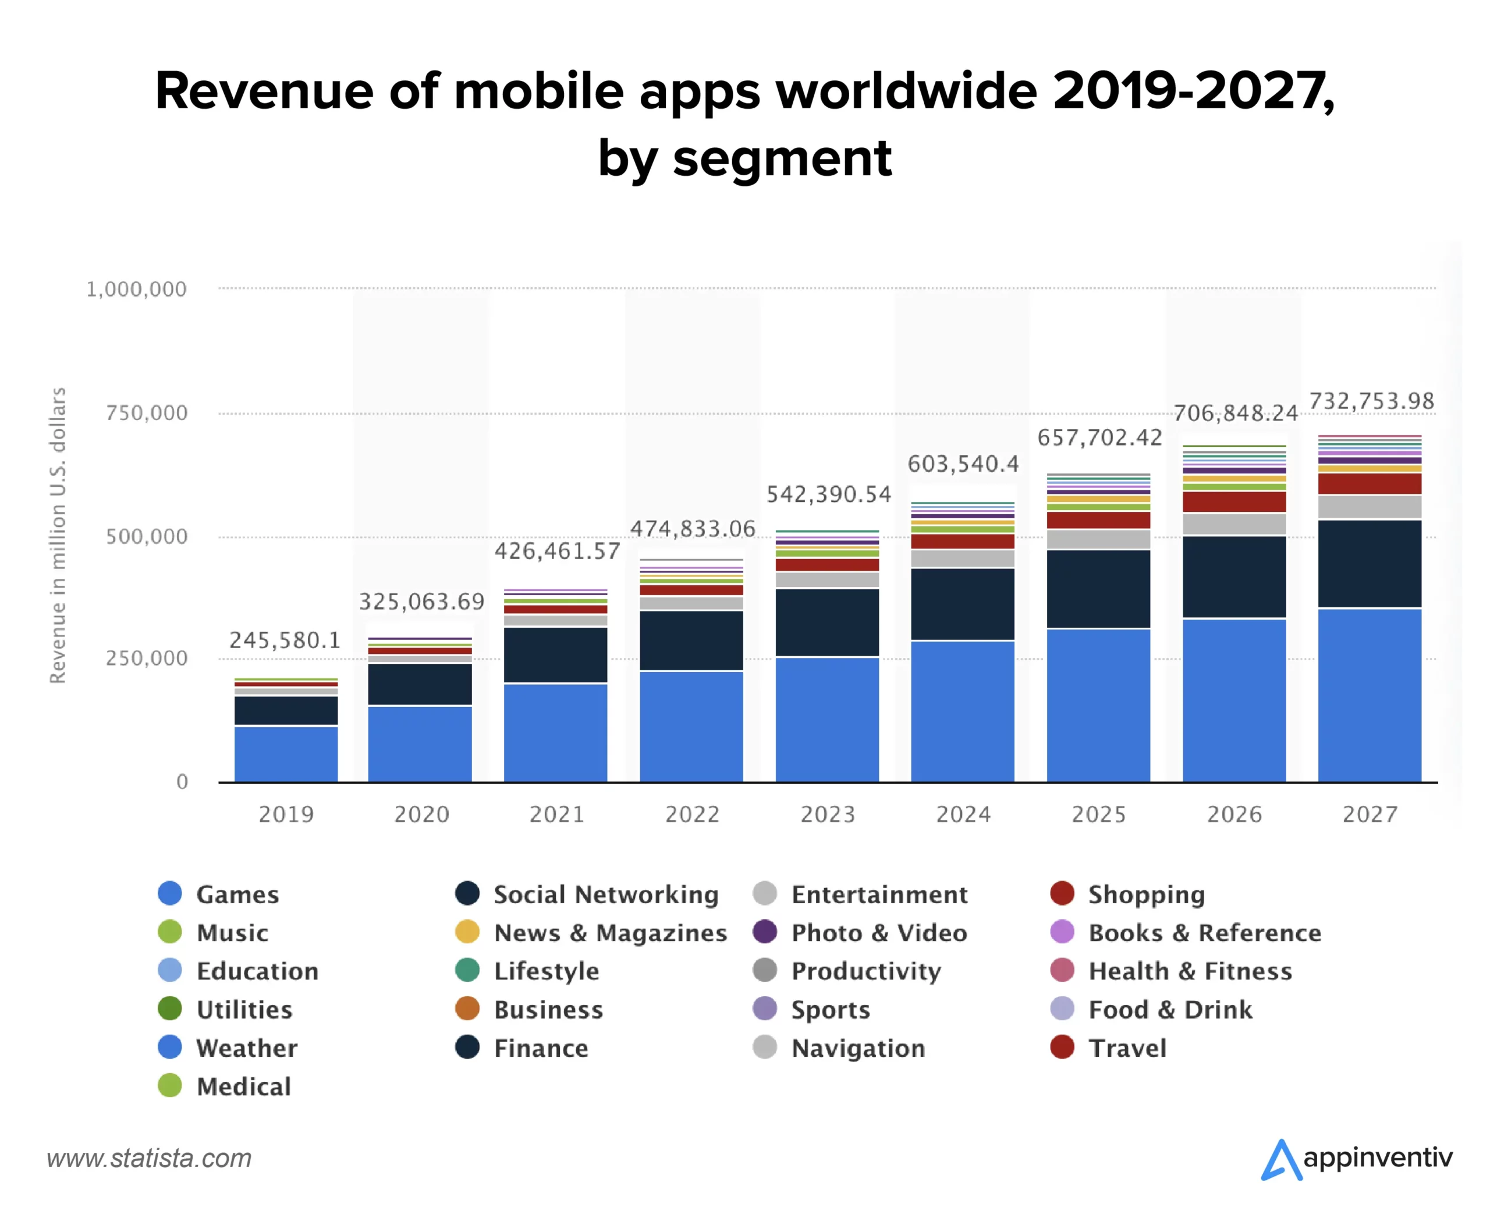Image resolution: width=1490 pixels, height=1213 pixels.
Task: Click the 2025 Social Networking bar segment
Action: coord(1098,589)
